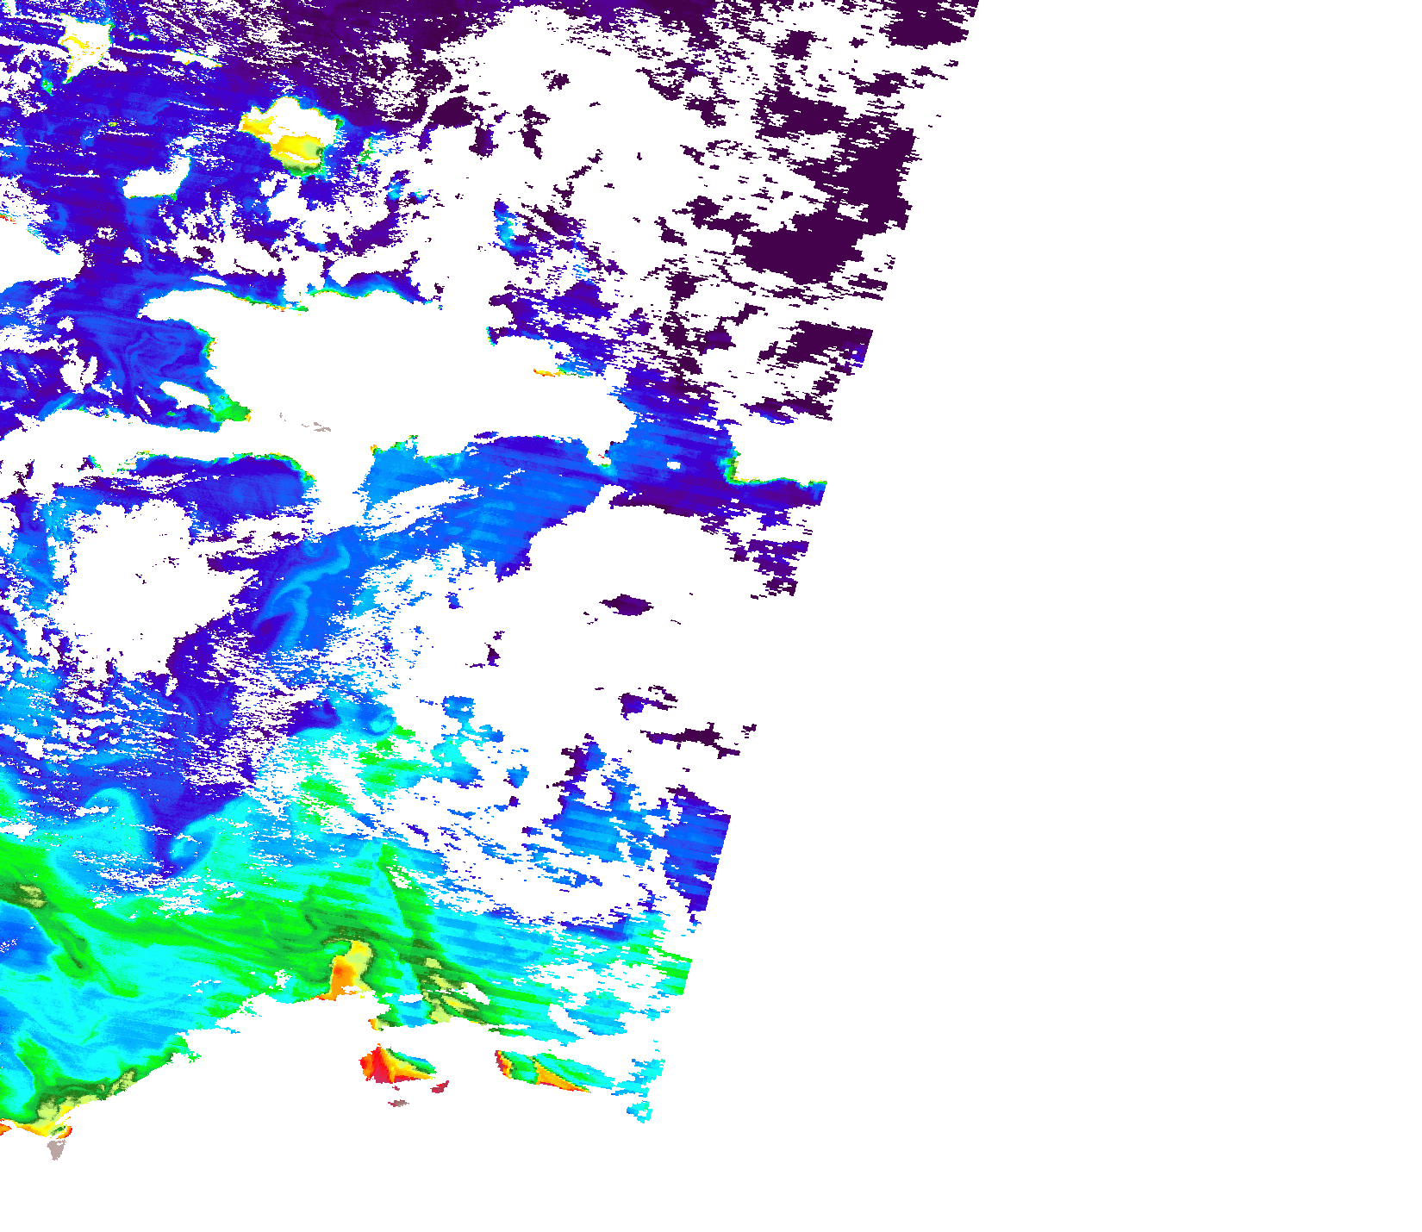Click the small gray patch at bottom left

pyautogui.click(x=56, y=1148)
